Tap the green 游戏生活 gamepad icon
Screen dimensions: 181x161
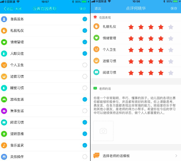[4, 99]
